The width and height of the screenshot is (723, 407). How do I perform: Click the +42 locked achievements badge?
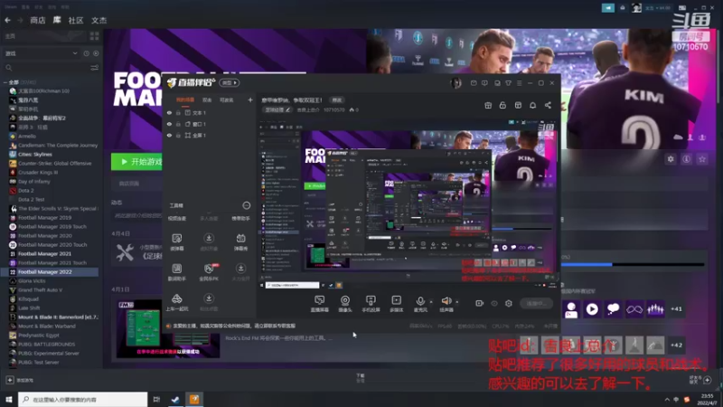(x=676, y=345)
